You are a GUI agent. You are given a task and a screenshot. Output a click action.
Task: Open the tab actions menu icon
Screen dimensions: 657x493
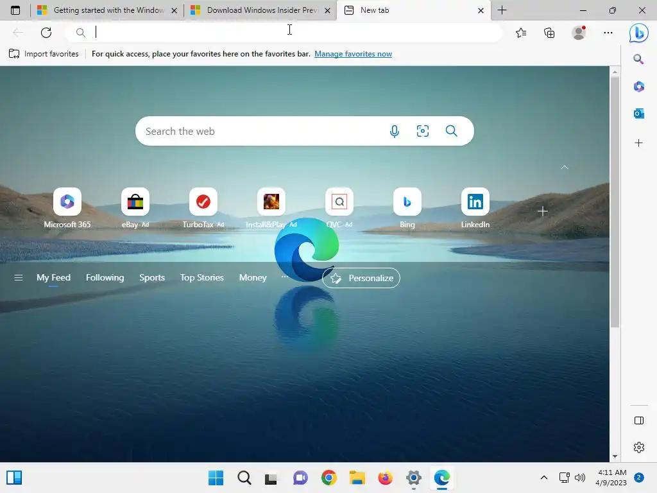(15, 10)
